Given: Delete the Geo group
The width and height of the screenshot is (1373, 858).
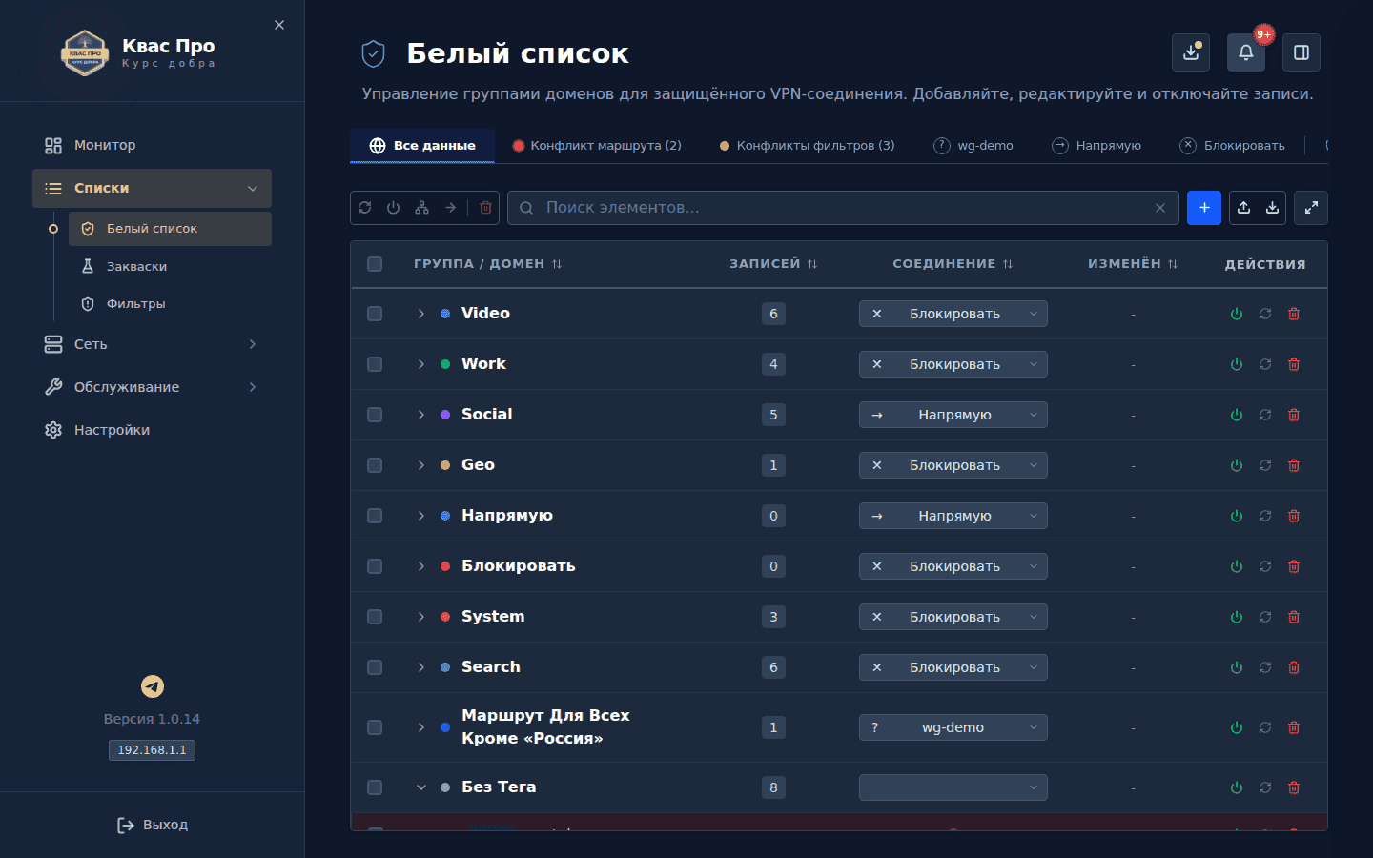Looking at the screenshot, I should tap(1294, 465).
